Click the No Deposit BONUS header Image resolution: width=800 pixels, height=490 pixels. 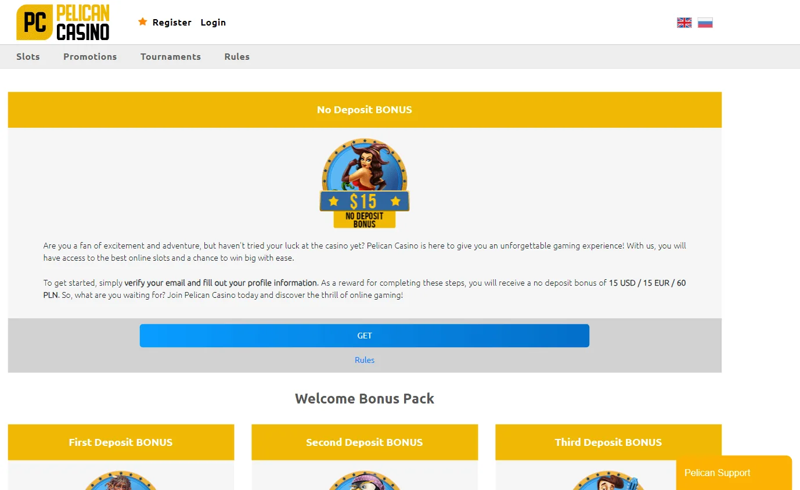(x=365, y=110)
